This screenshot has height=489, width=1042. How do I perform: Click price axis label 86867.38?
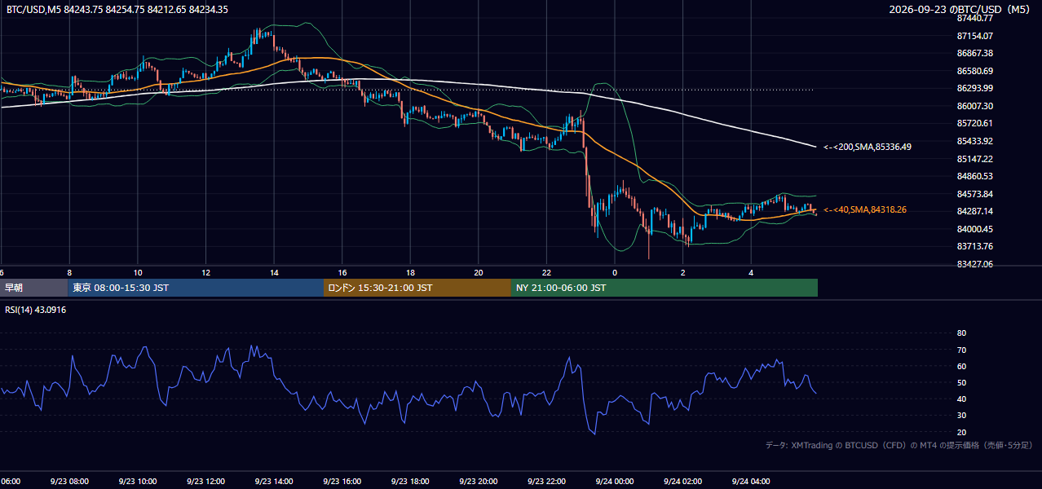pos(975,53)
